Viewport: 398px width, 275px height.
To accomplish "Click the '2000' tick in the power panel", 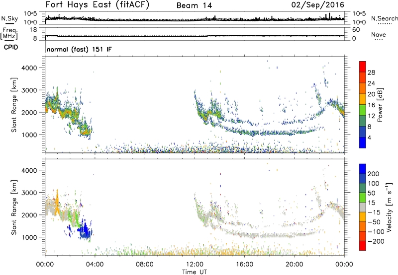I will tap(29, 112).
